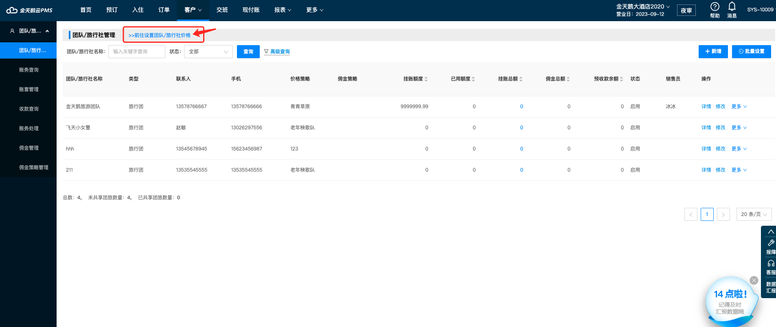The height and width of the screenshot is (327, 776).
Task: Focus the 团队/旅行社名称 search field
Action: [x=137, y=52]
